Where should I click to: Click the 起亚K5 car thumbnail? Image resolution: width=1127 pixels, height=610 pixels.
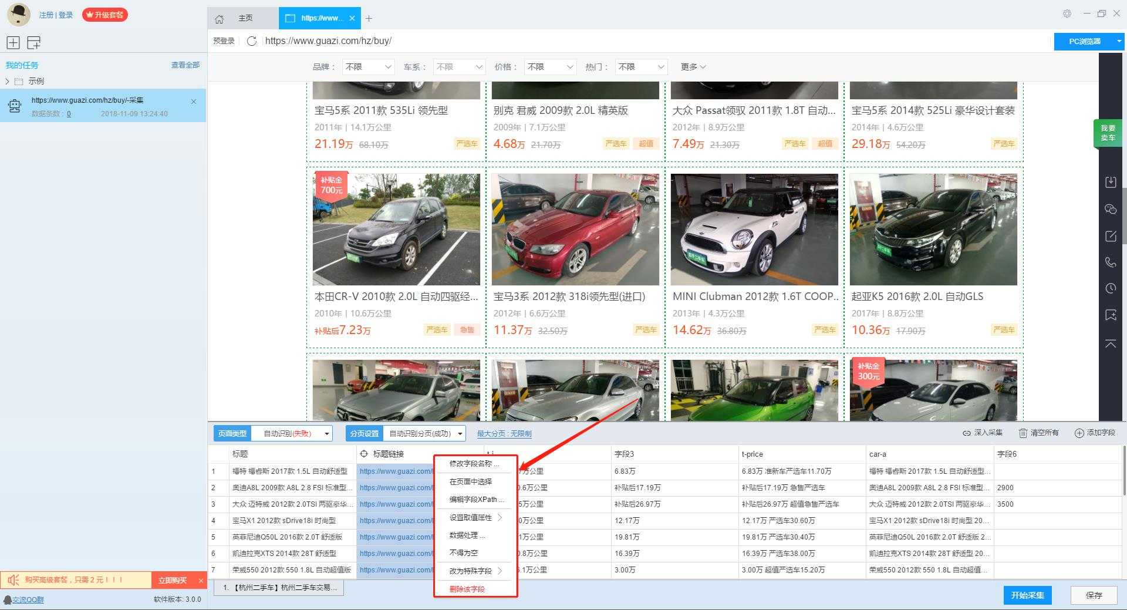[933, 230]
